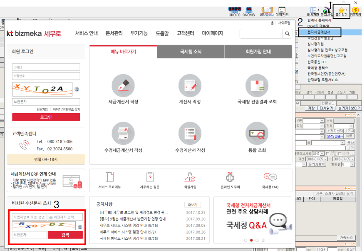Select 한국통신 EDI favorites entry
The height and width of the screenshot is (251, 362).
[x=317, y=62]
